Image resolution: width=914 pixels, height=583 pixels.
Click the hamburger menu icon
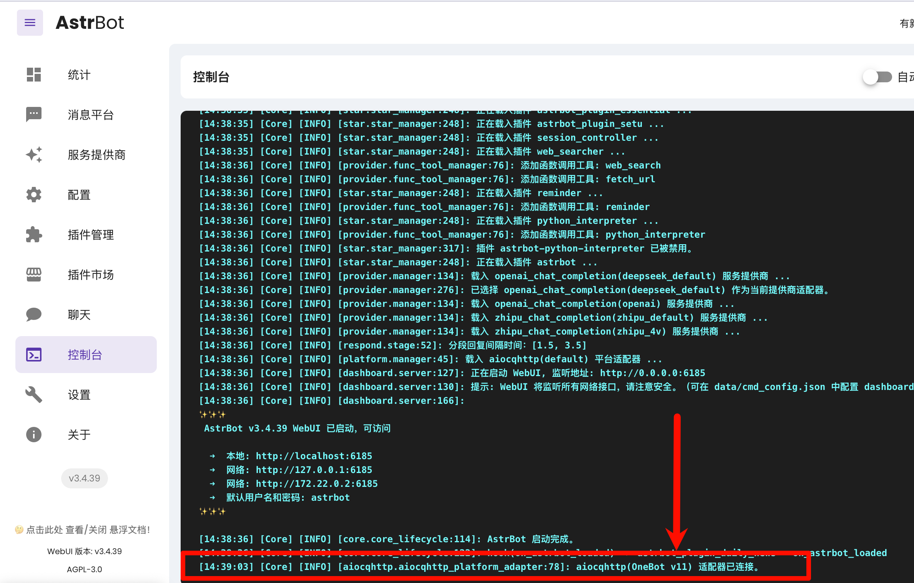pyautogui.click(x=30, y=23)
